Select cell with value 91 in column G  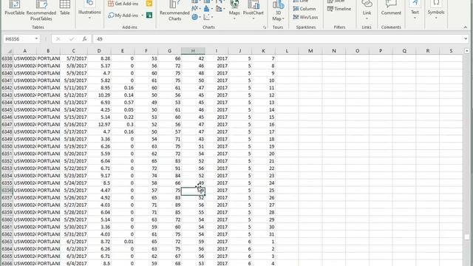coord(169,168)
